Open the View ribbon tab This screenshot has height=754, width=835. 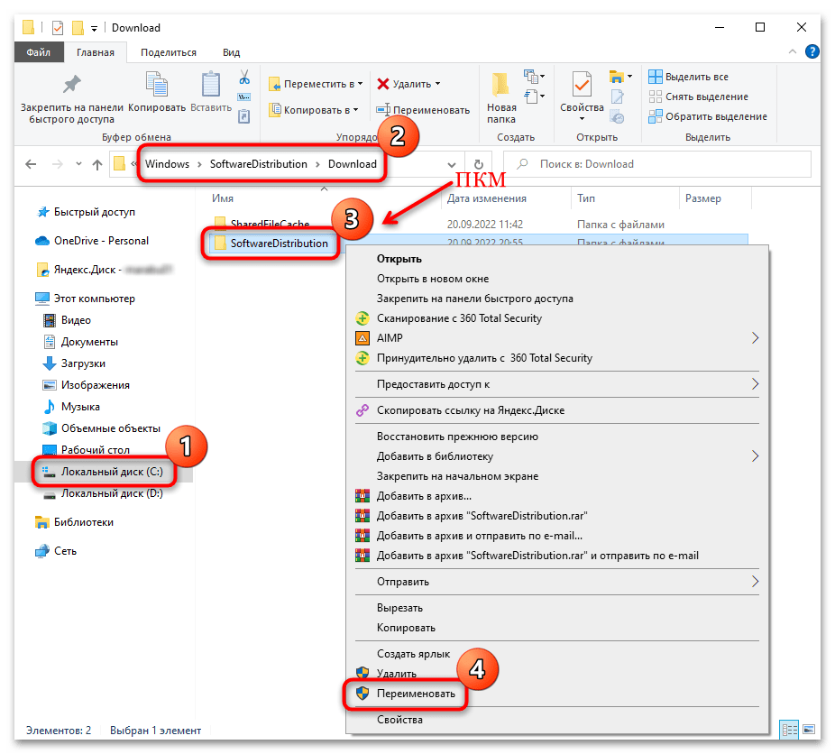tap(231, 52)
